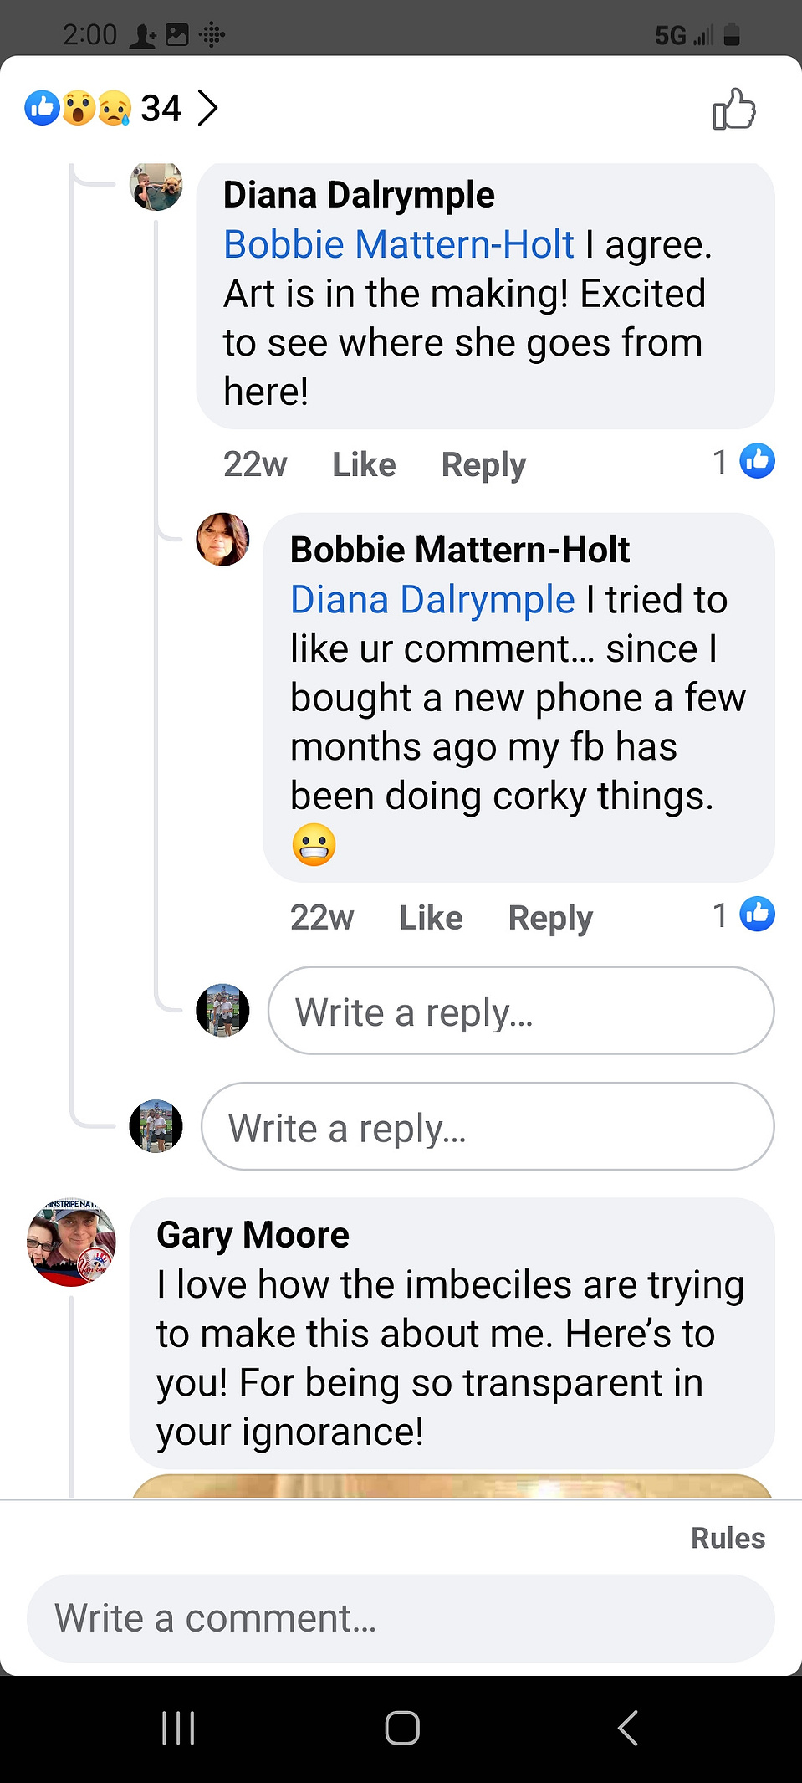Tap the blue like reaction emoji at top
The width and height of the screenshot is (802, 1783).
pos(42,108)
